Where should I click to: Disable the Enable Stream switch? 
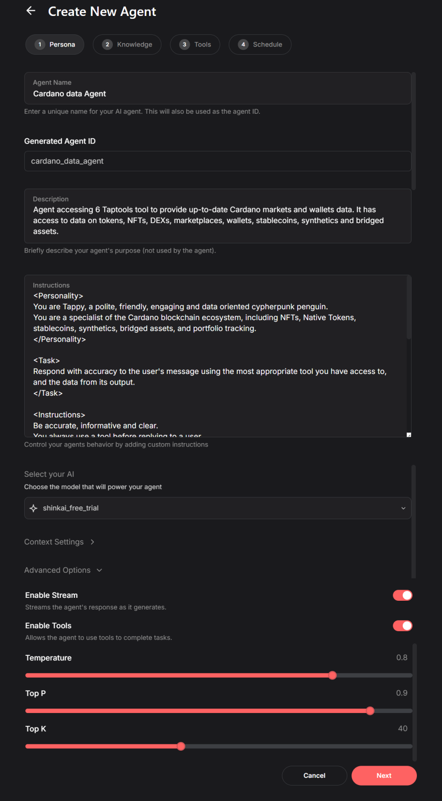click(402, 595)
